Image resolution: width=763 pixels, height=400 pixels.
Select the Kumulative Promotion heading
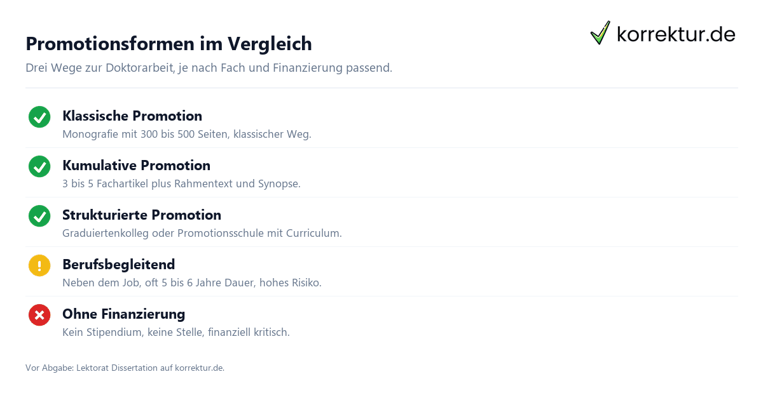136,166
